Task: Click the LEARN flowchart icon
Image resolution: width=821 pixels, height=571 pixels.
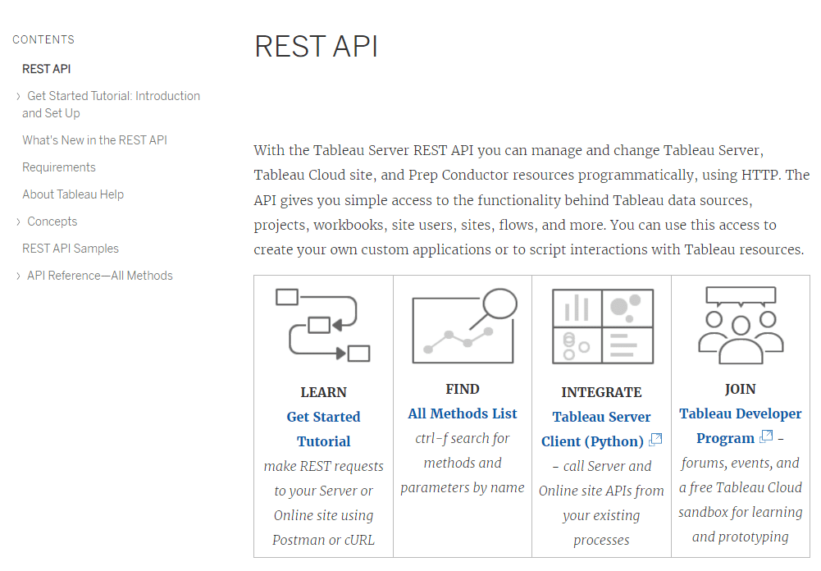Action: click(x=323, y=326)
